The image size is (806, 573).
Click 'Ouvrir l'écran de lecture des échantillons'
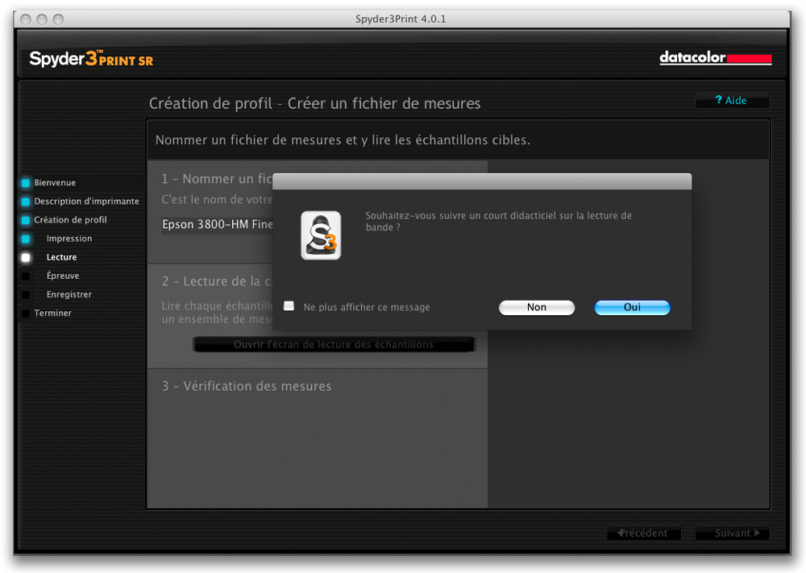click(334, 344)
